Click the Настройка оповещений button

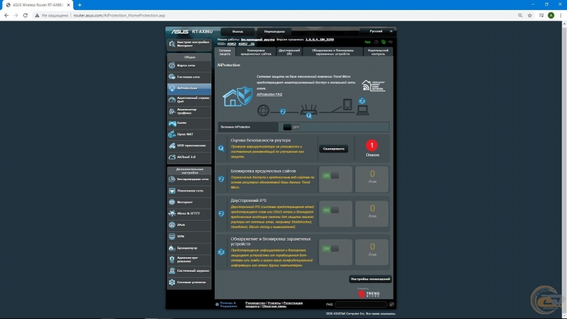[x=370, y=279]
